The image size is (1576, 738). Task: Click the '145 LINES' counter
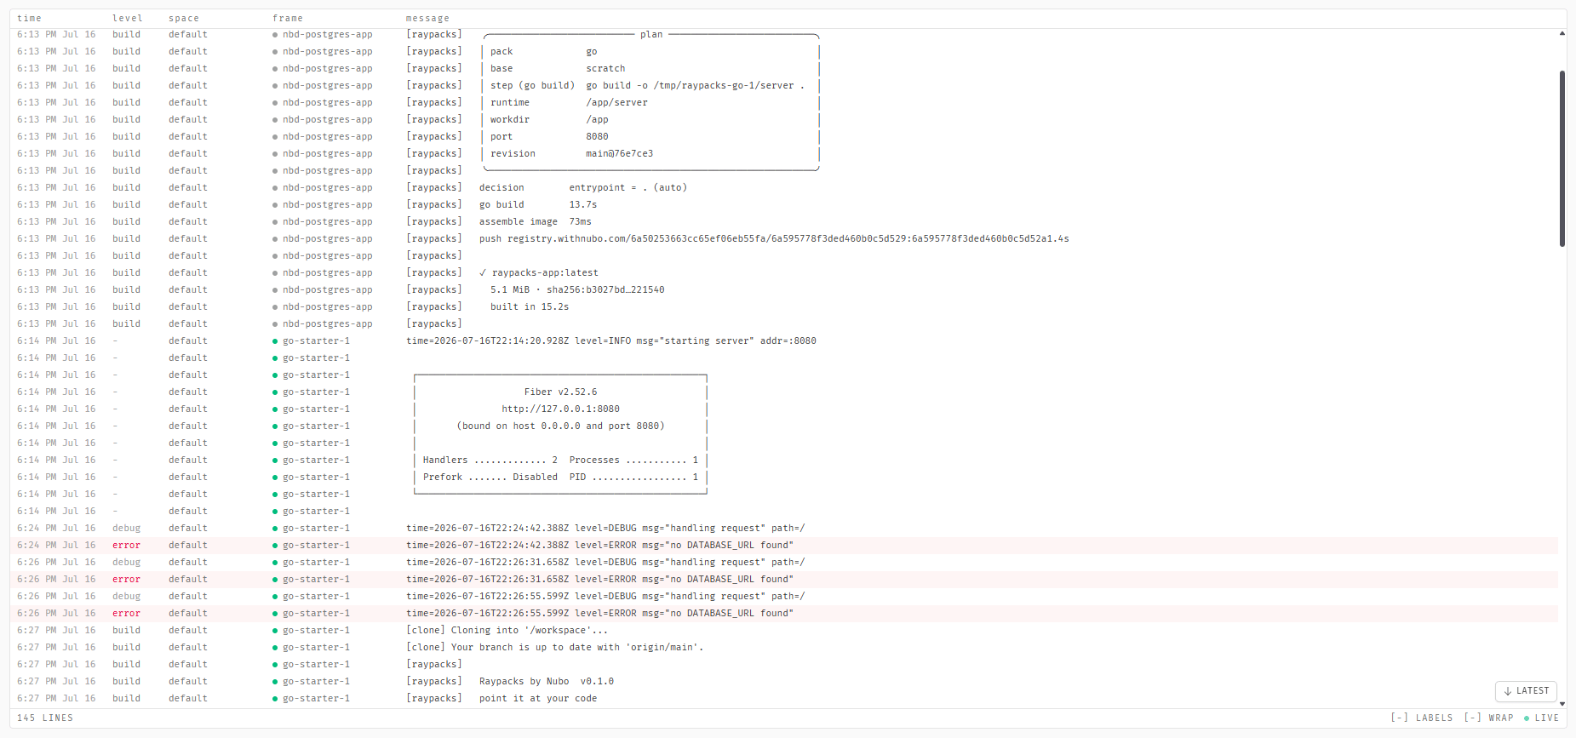pyautogui.click(x=45, y=718)
